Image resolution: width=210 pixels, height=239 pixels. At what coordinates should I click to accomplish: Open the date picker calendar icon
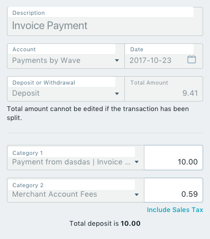191,59
